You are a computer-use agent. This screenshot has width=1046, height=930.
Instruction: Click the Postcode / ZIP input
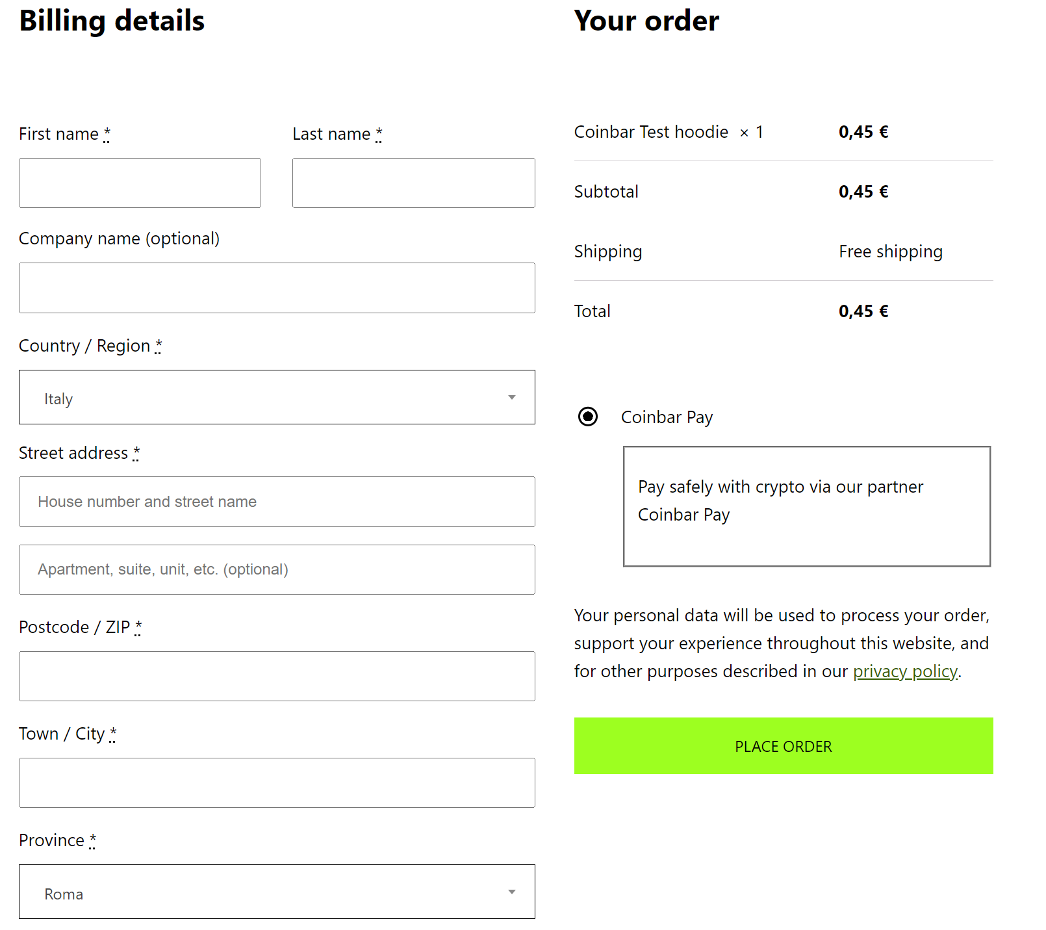click(276, 676)
